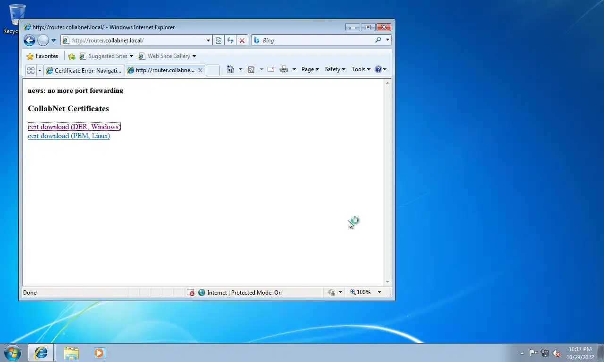Open the Recycle Bin on the desktop

(17, 19)
